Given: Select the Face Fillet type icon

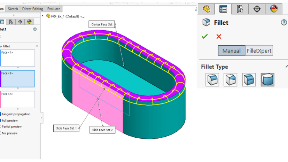Looking at the screenshot, I should 249,80.
